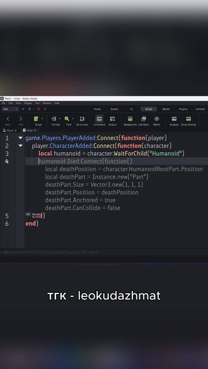The width and height of the screenshot is (208, 369).
Task: Open the Find dropdown arrow
Action: (x=73, y=119)
